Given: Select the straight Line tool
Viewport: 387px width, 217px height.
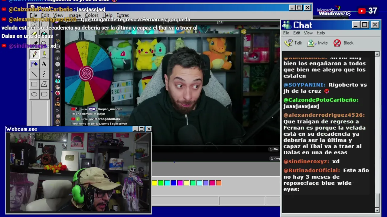Looking at the screenshot, I should point(34,74).
